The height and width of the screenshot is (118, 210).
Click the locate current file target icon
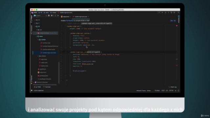click(x=49, y=15)
